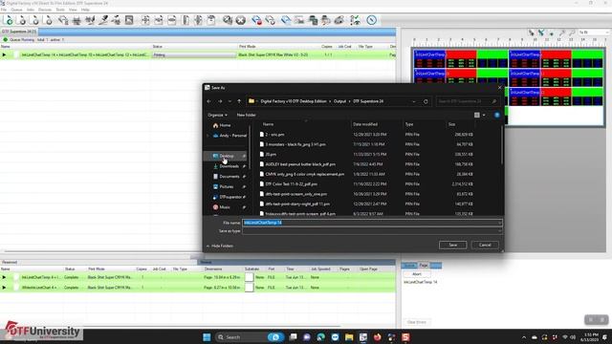Click the Printing progress bar in the queue
The height and width of the screenshot is (344, 612).
(194, 55)
